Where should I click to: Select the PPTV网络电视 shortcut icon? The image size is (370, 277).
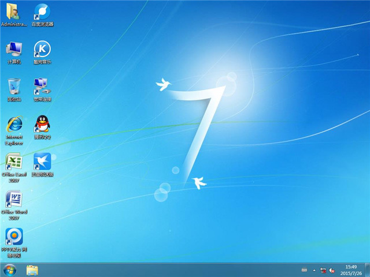pyautogui.click(x=14, y=243)
